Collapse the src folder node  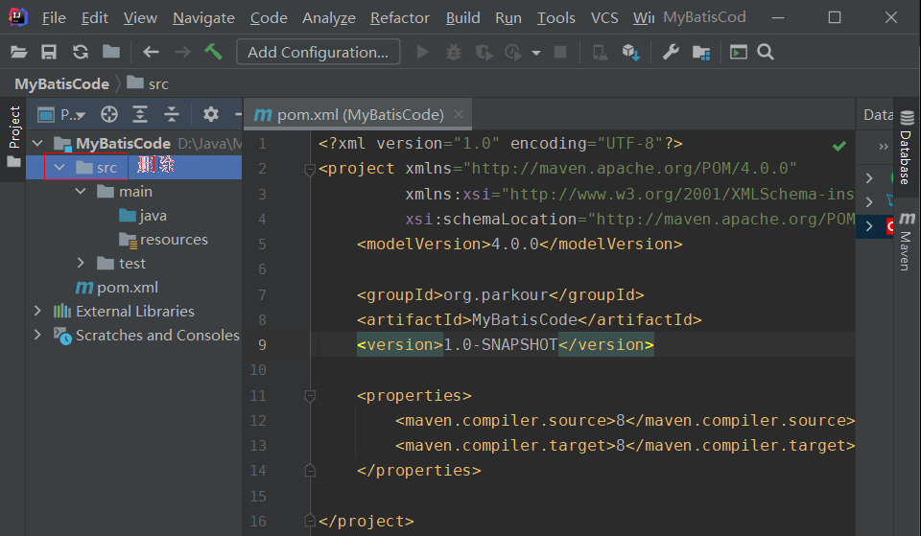pos(59,167)
